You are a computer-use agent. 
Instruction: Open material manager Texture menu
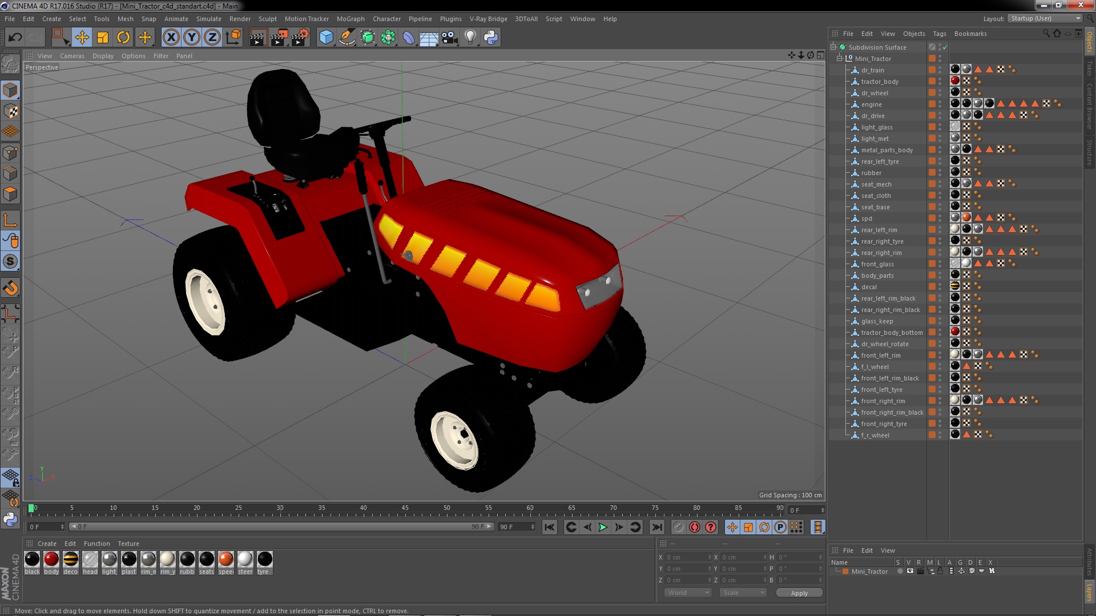(x=128, y=544)
